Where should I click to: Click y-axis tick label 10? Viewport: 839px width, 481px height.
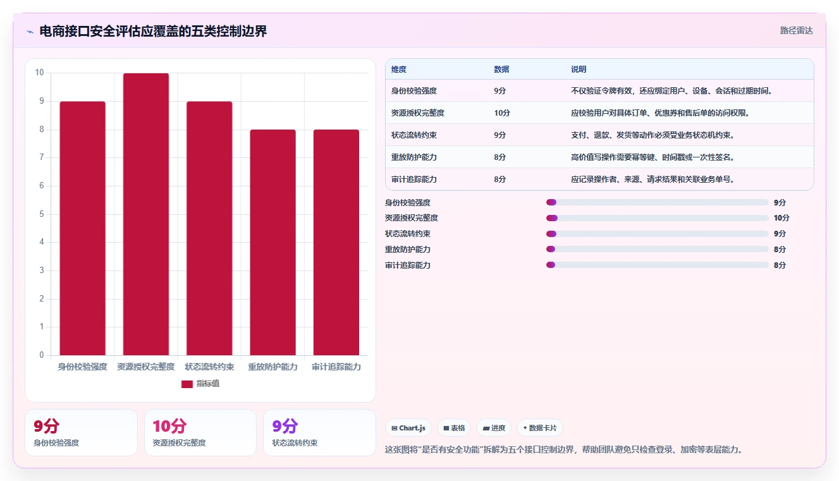[40, 73]
